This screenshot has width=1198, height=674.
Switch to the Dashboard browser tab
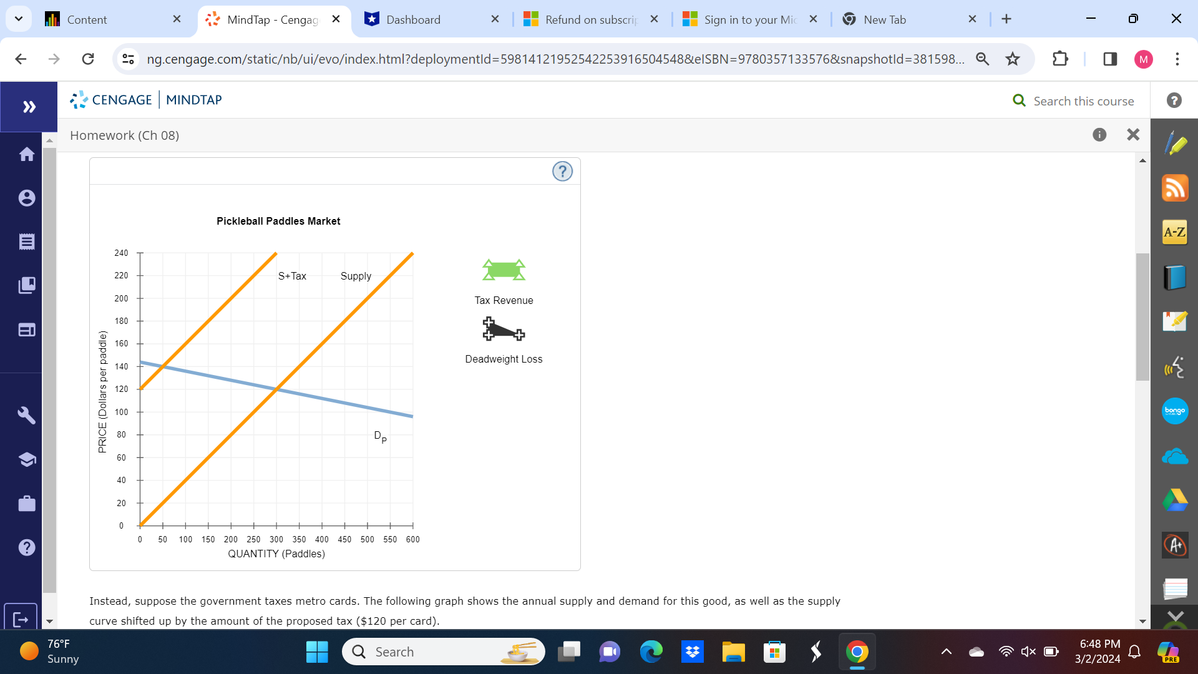tap(414, 19)
